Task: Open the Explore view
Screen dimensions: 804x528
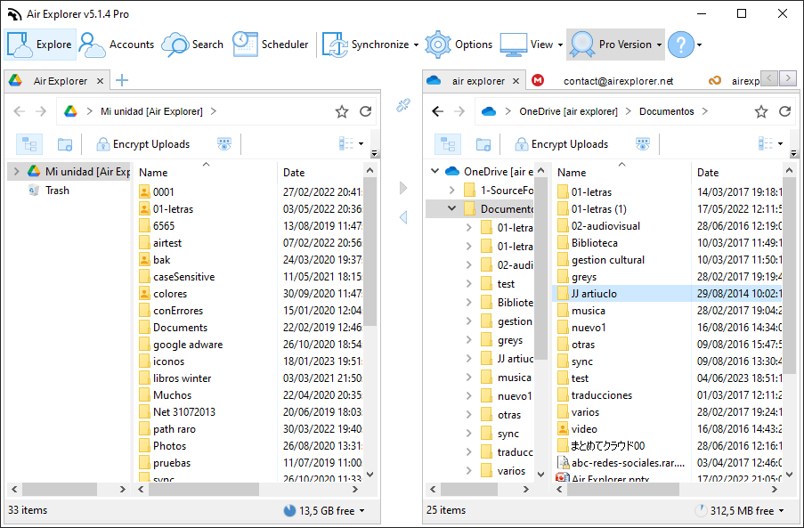Action: (x=40, y=45)
